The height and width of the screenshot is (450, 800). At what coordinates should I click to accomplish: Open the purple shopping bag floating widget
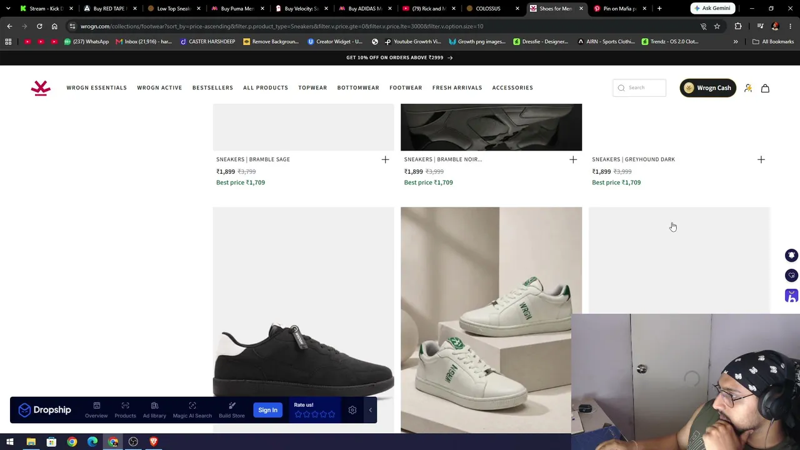pos(791,296)
